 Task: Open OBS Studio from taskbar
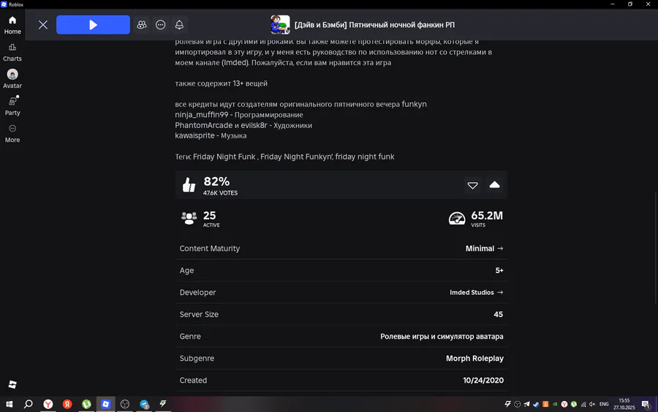coord(124,404)
